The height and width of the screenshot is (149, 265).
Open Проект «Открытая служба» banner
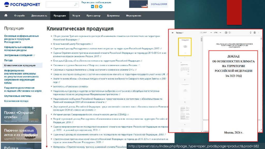click(21, 115)
